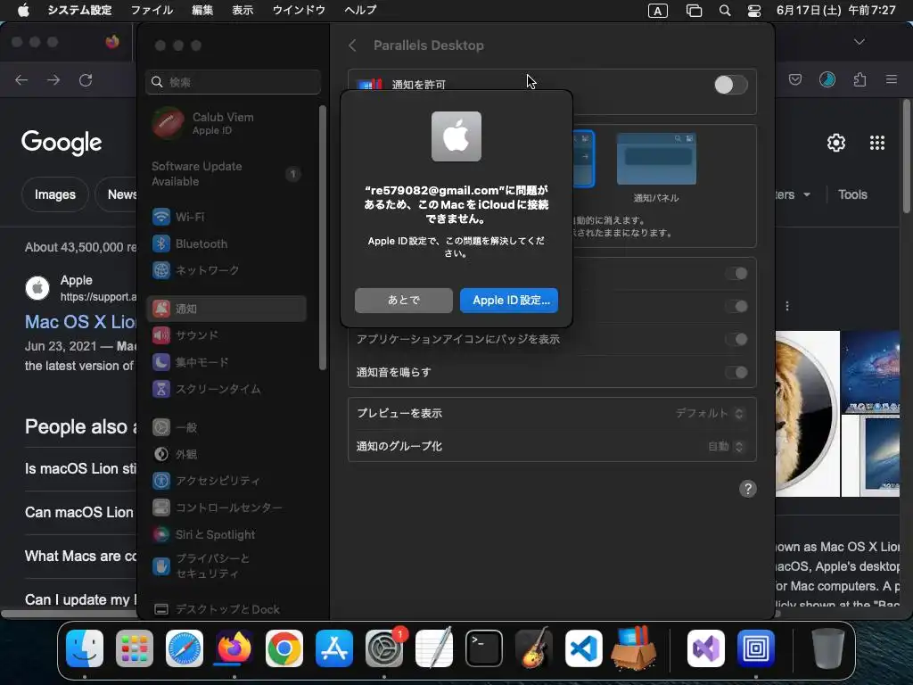The width and height of the screenshot is (913, 685).
Task: Open 表示 menu
Action: [243, 10]
